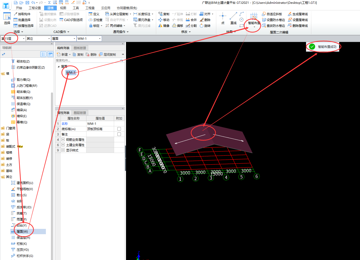Click 删除 in component list toolbar
360x260 pixels.
91,54
